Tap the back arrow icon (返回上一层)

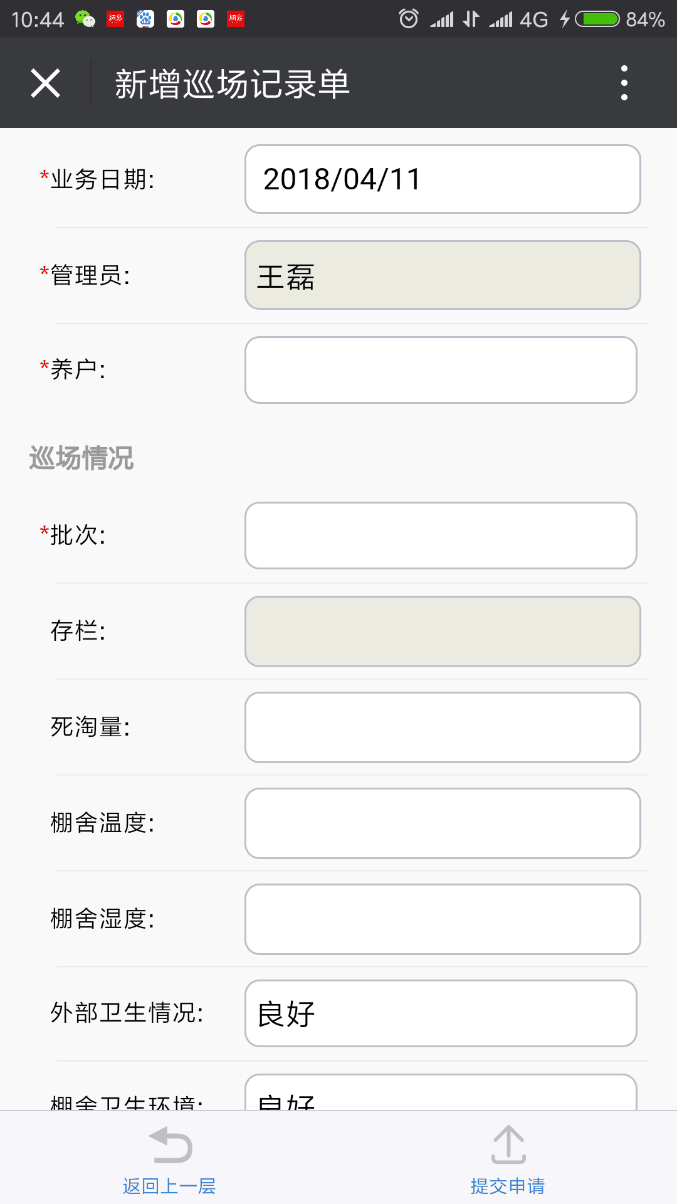point(170,1145)
